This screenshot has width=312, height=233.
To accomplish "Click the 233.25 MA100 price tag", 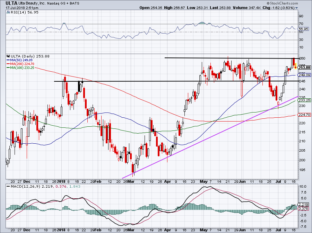I will tap(304, 100).
